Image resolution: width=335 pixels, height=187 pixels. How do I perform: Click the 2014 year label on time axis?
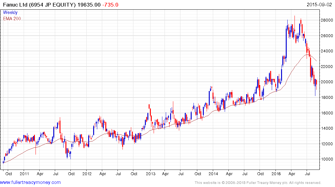pos(213,174)
